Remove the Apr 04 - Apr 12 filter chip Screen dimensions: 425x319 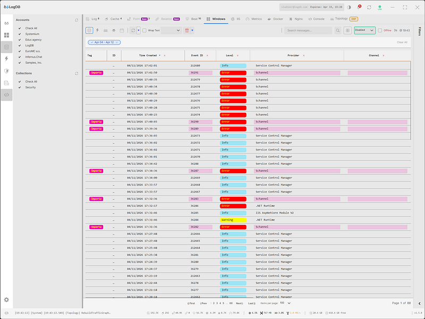tap(117, 43)
